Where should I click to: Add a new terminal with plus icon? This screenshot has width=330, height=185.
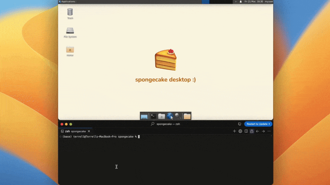click(234, 131)
